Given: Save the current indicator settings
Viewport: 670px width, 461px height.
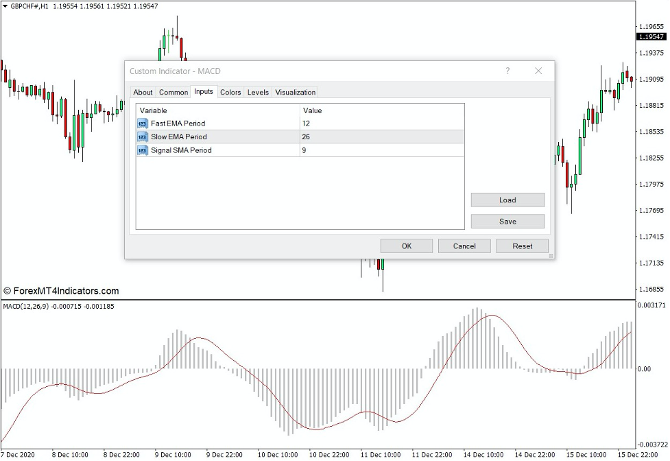Looking at the screenshot, I should coord(507,221).
